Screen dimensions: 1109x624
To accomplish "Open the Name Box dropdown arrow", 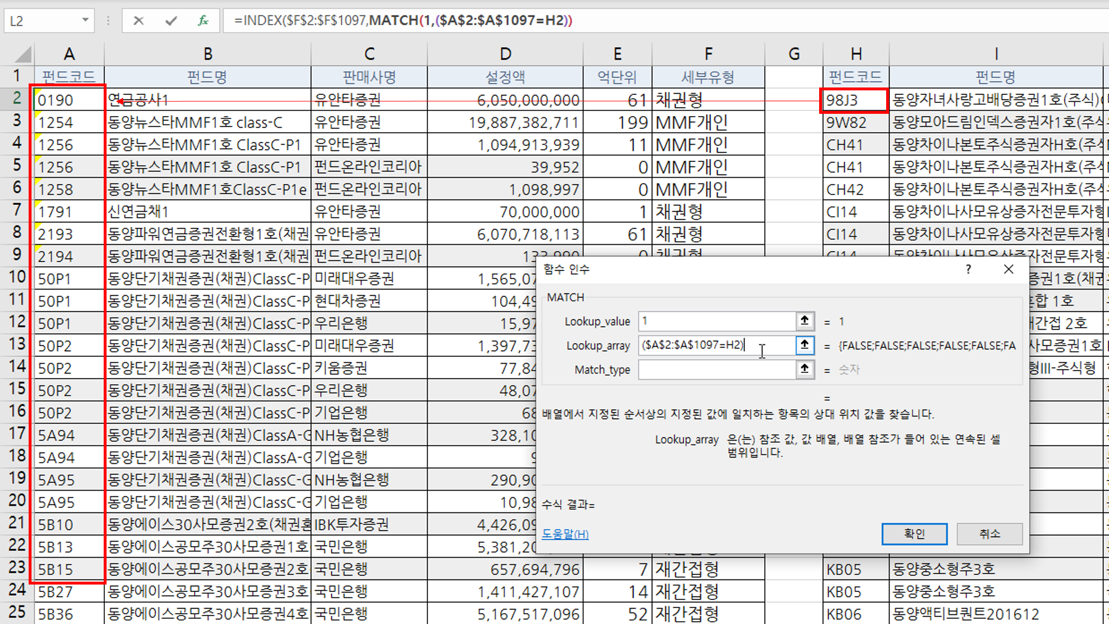I will tap(85, 21).
